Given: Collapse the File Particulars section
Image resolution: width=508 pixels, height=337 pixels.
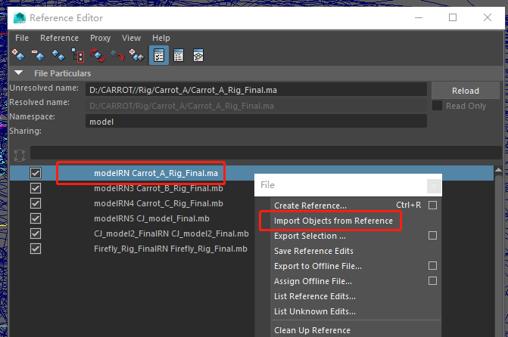Looking at the screenshot, I should (18, 73).
